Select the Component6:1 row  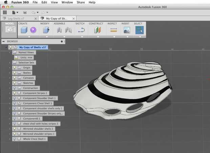[x=27, y=119]
